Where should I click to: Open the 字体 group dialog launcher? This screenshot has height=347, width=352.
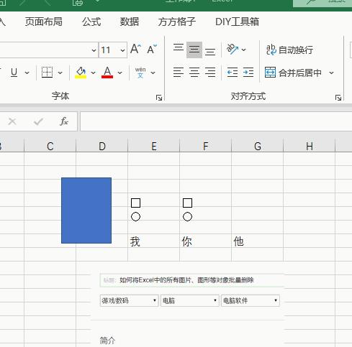[159, 98]
